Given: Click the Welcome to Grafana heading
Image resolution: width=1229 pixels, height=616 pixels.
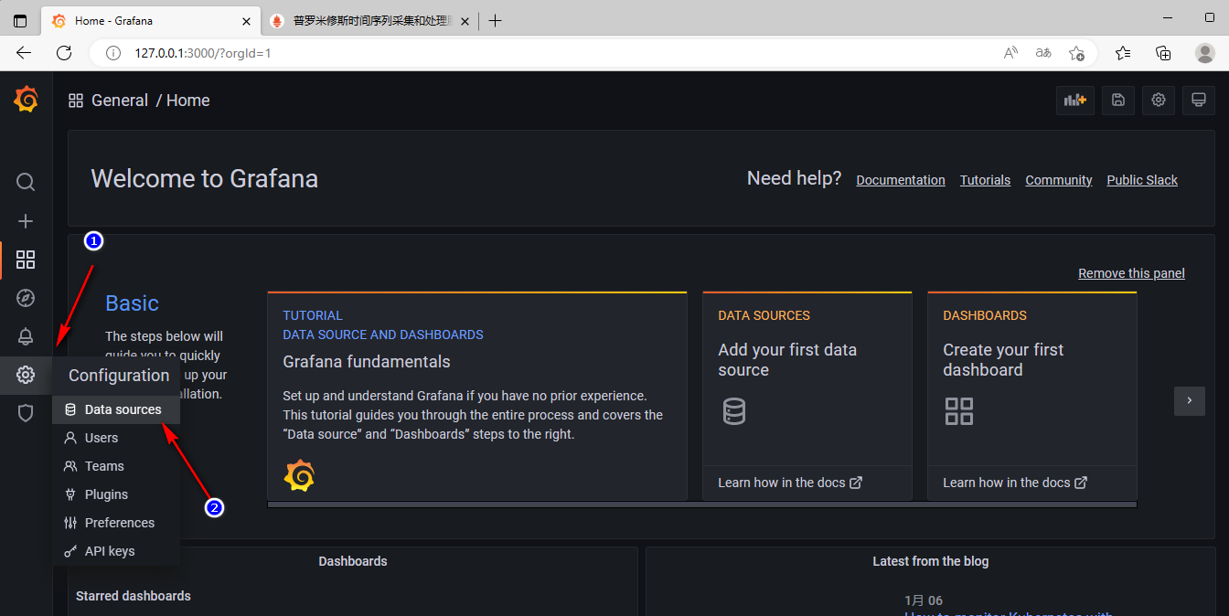Looking at the screenshot, I should [x=205, y=178].
